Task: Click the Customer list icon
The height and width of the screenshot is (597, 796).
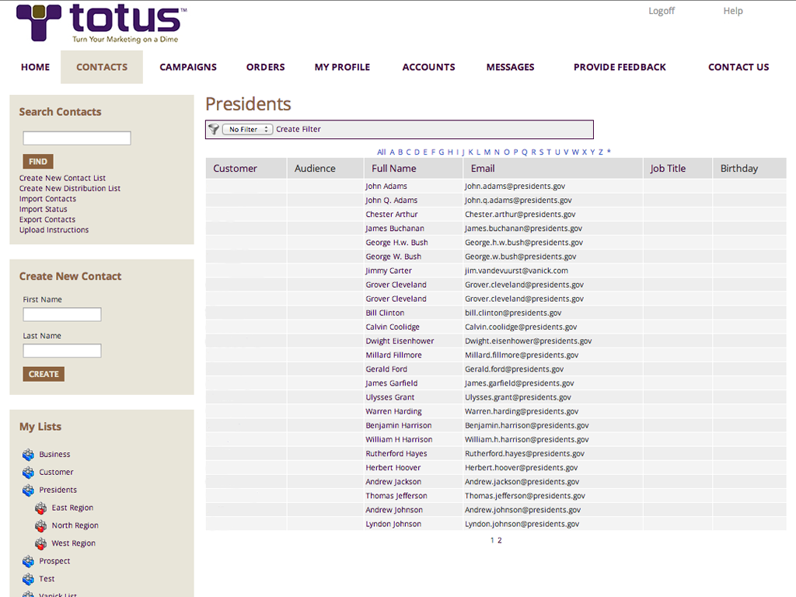Action: [29, 473]
